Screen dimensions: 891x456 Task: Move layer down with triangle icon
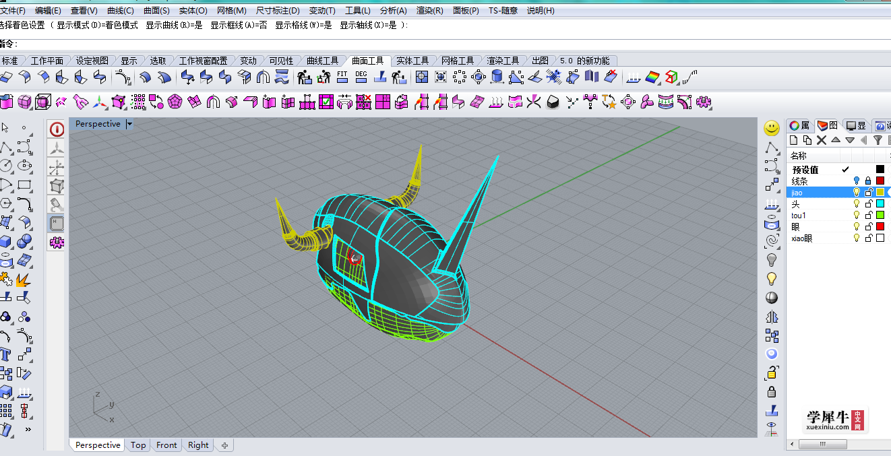[x=850, y=140]
